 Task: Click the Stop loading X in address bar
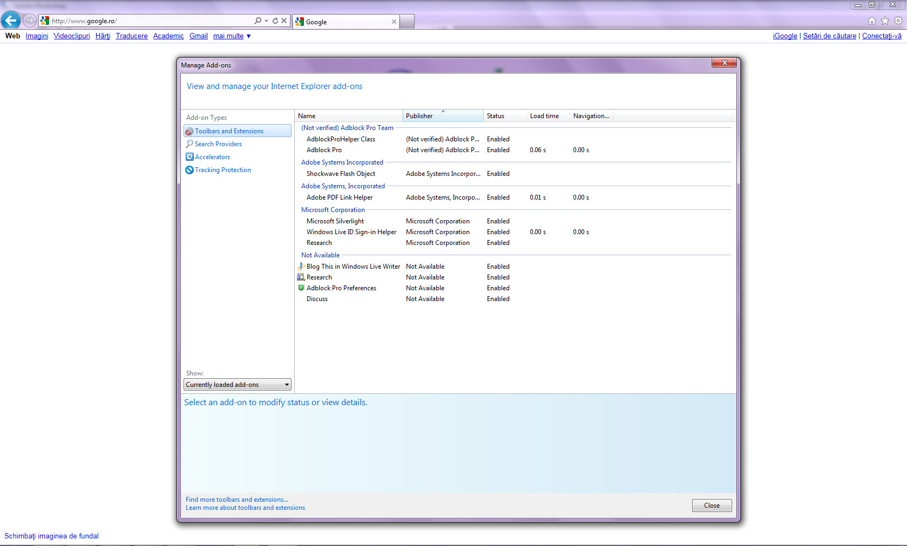pos(284,21)
